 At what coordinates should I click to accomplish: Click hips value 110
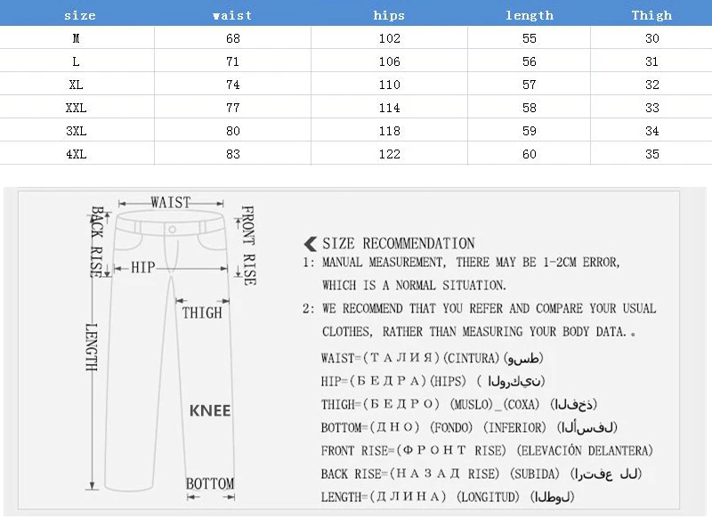[x=390, y=85]
